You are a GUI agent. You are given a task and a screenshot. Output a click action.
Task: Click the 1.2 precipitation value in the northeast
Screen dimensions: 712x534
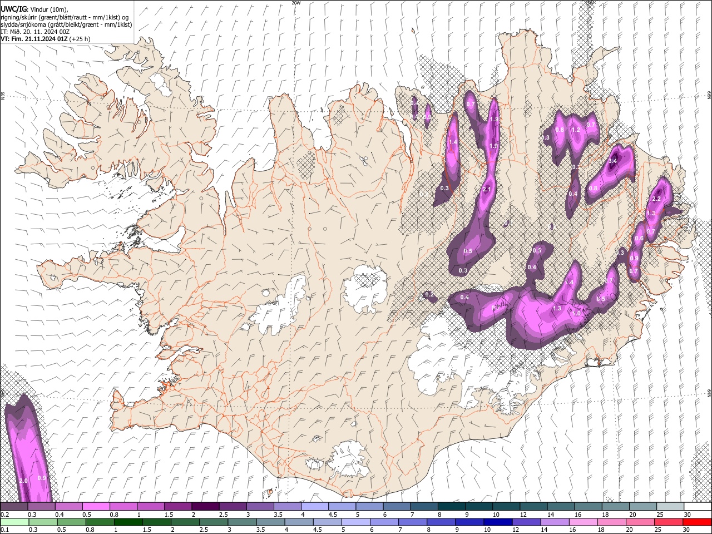tap(576, 130)
